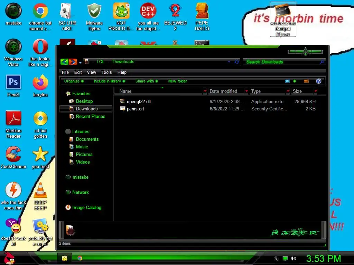Go back with the green arrow button
Image resolution: width=354 pixels, height=265 pixels.
[64, 61]
